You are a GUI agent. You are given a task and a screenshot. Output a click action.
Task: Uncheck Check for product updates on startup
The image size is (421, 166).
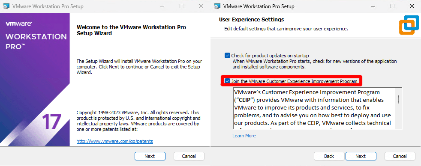(x=227, y=56)
